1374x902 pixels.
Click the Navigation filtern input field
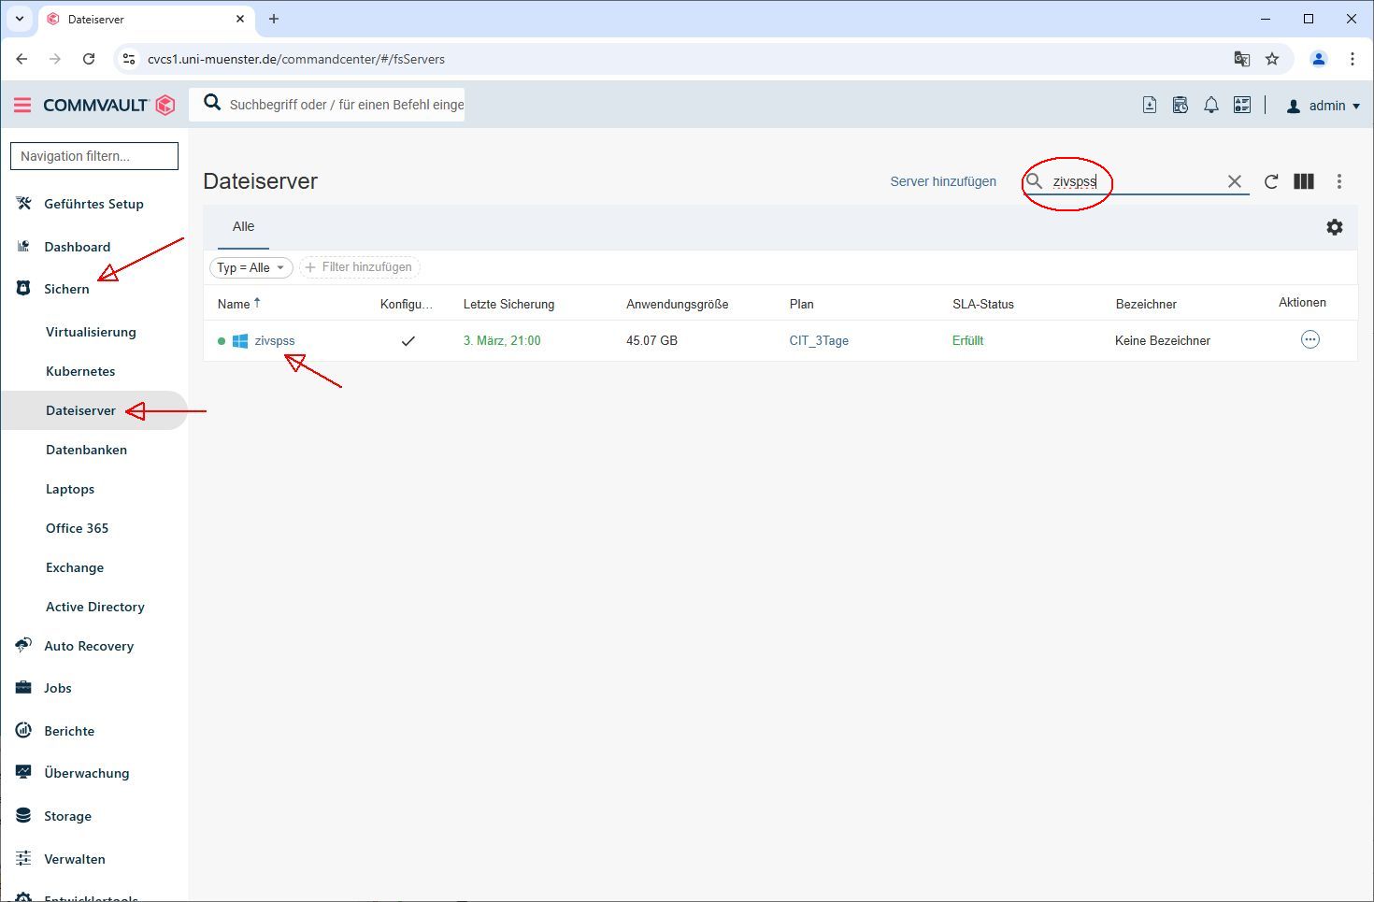(x=93, y=156)
